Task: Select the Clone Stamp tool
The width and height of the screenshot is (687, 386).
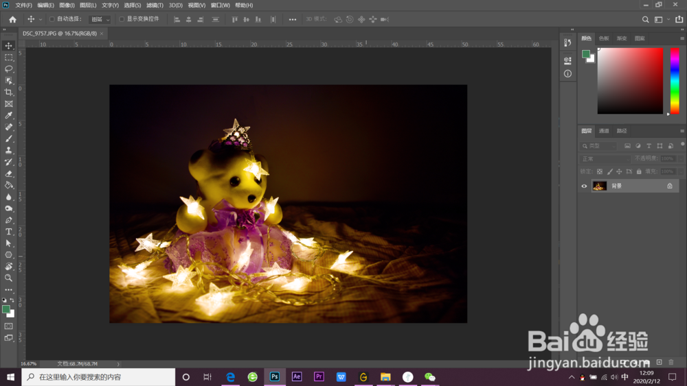Action: pyautogui.click(x=8, y=150)
